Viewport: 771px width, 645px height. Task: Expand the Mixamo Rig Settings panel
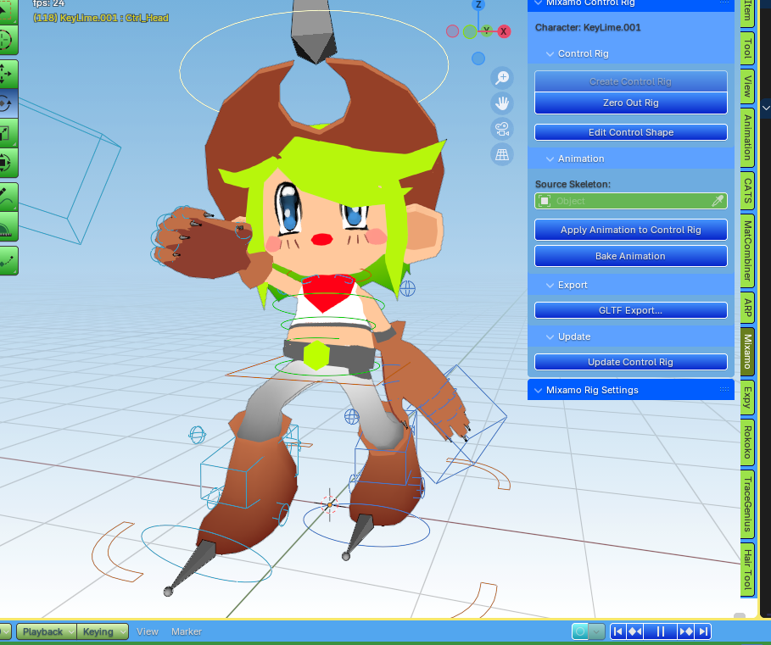tap(538, 390)
